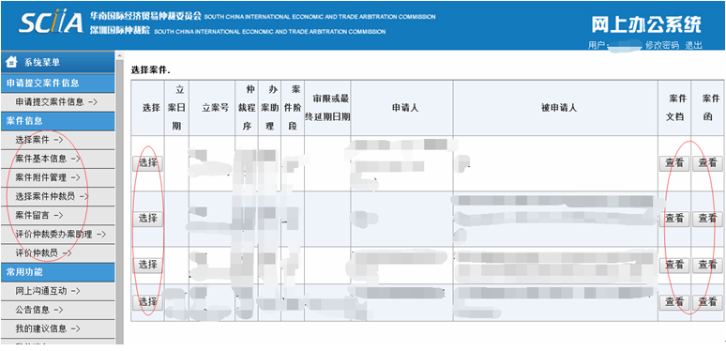The width and height of the screenshot is (726, 351).
Task: Click 修改密码 link in header
Action: [662, 45]
